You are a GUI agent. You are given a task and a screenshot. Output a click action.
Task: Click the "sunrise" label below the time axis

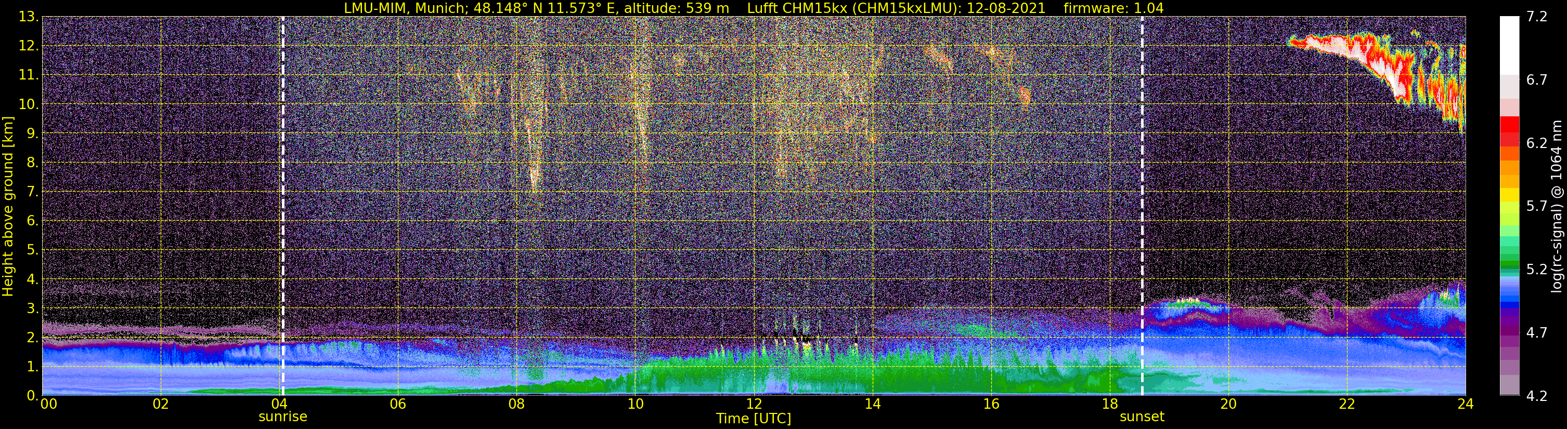283,417
